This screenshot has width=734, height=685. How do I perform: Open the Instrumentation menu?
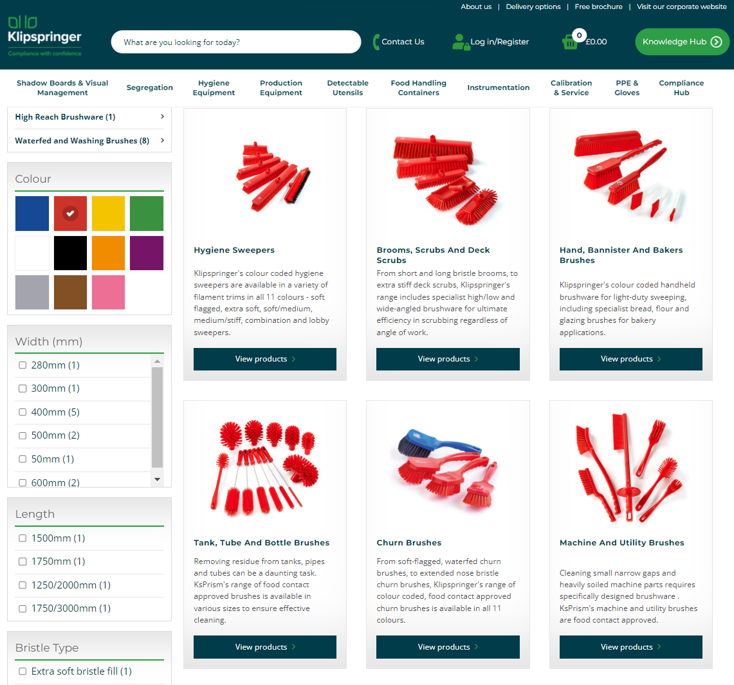click(x=499, y=87)
